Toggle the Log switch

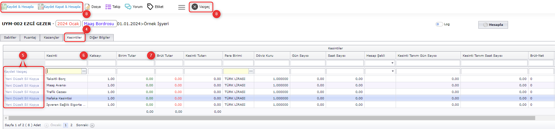pyautogui.click(x=439, y=24)
